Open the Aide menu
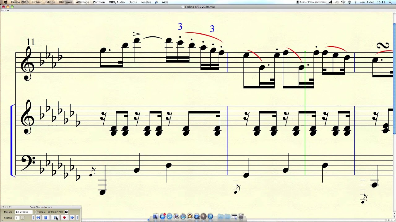 click(165, 2)
